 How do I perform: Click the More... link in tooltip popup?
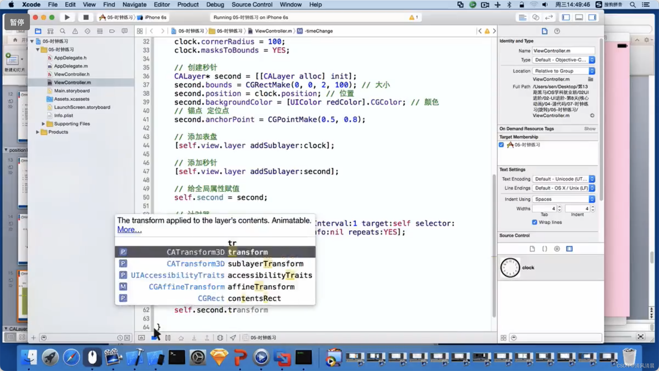[129, 229]
